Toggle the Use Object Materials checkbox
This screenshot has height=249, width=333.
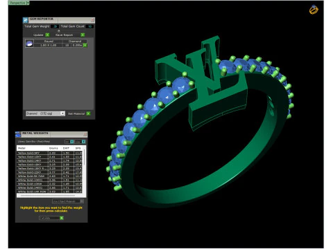(x=81, y=201)
